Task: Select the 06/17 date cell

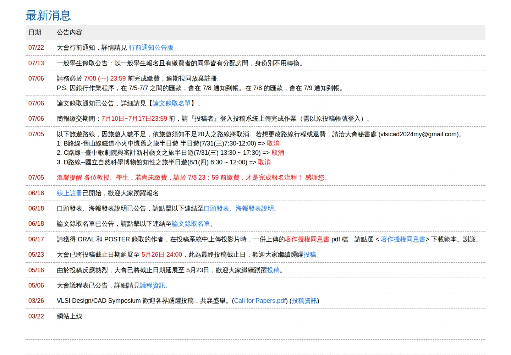Action: (x=36, y=239)
